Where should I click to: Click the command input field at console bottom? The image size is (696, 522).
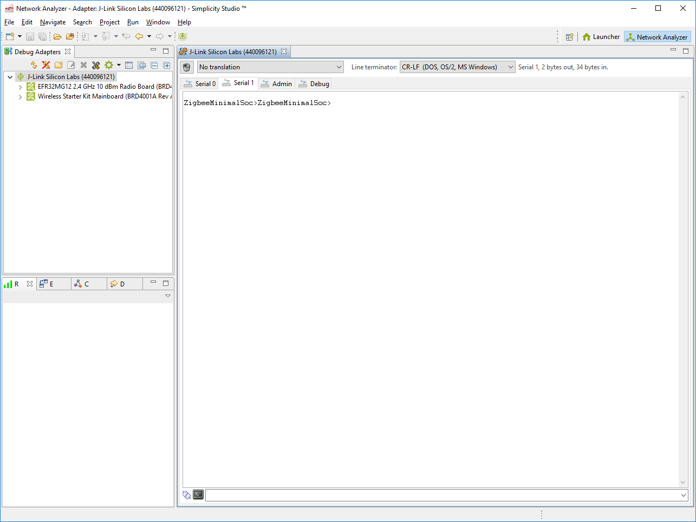(x=447, y=495)
